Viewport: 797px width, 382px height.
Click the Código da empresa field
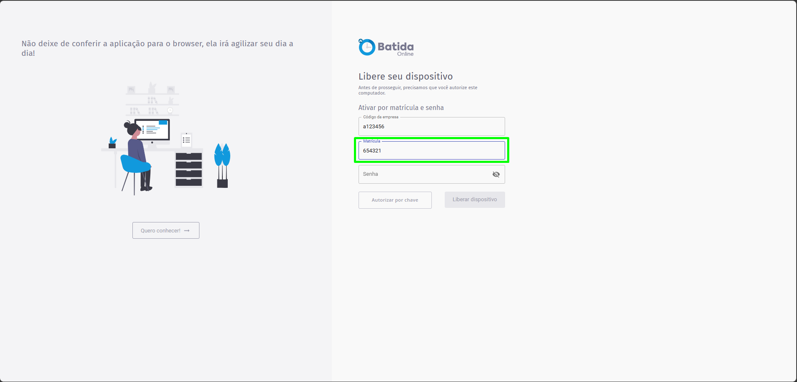[431, 126]
